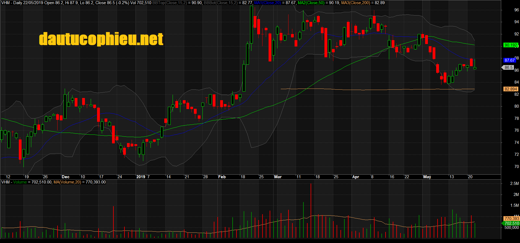Click the green 702,510 volume tag
The height and width of the screenshot is (243, 520).
click(511, 223)
